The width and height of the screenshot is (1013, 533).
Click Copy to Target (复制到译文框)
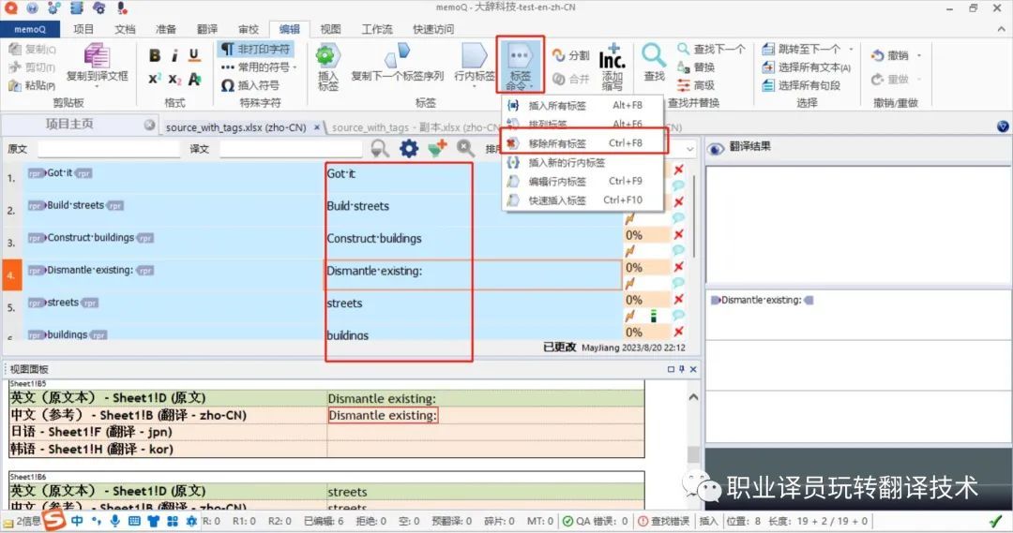(97, 64)
